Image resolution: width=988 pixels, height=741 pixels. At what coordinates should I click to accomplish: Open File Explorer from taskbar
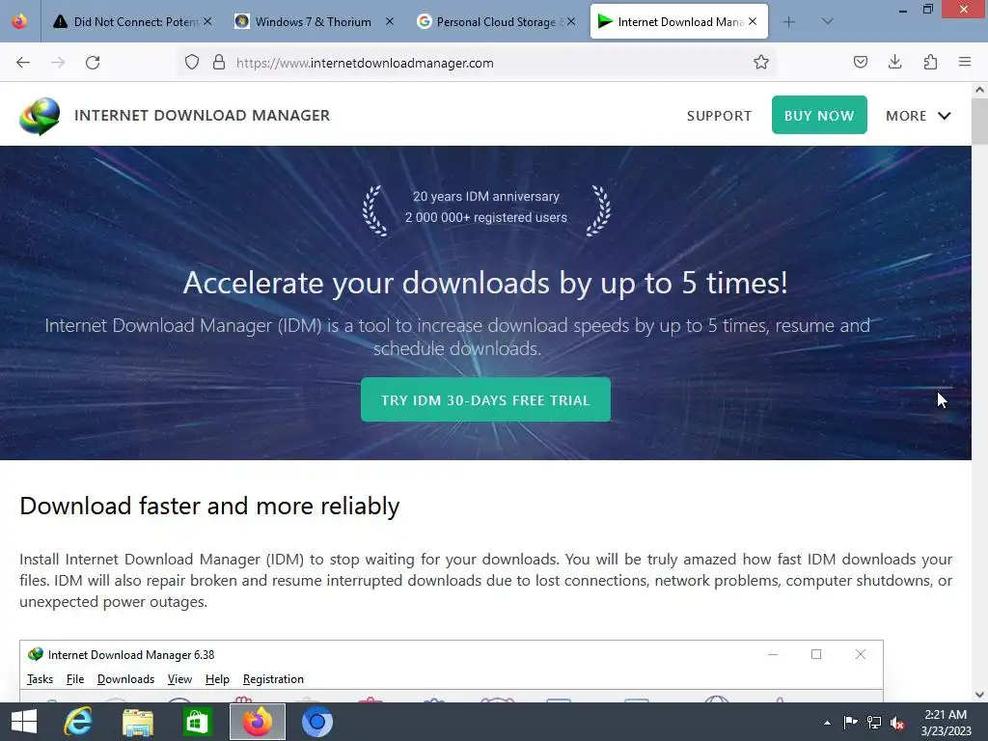pos(137,722)
